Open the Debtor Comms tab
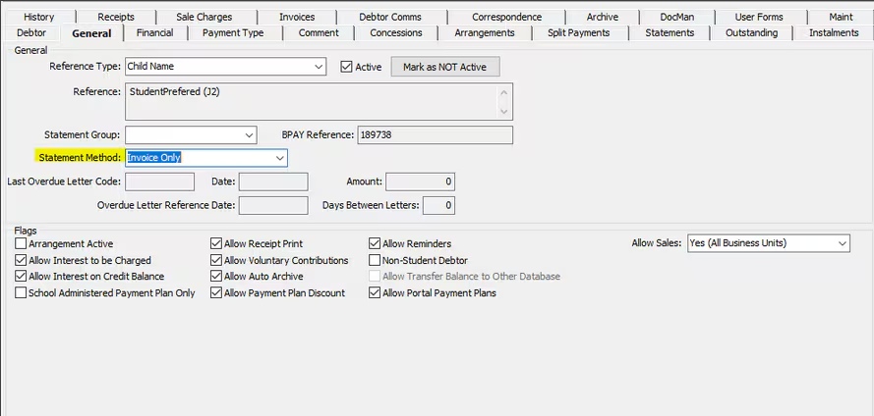The width and height of the screenshot is (874, 416). (390, 17)
